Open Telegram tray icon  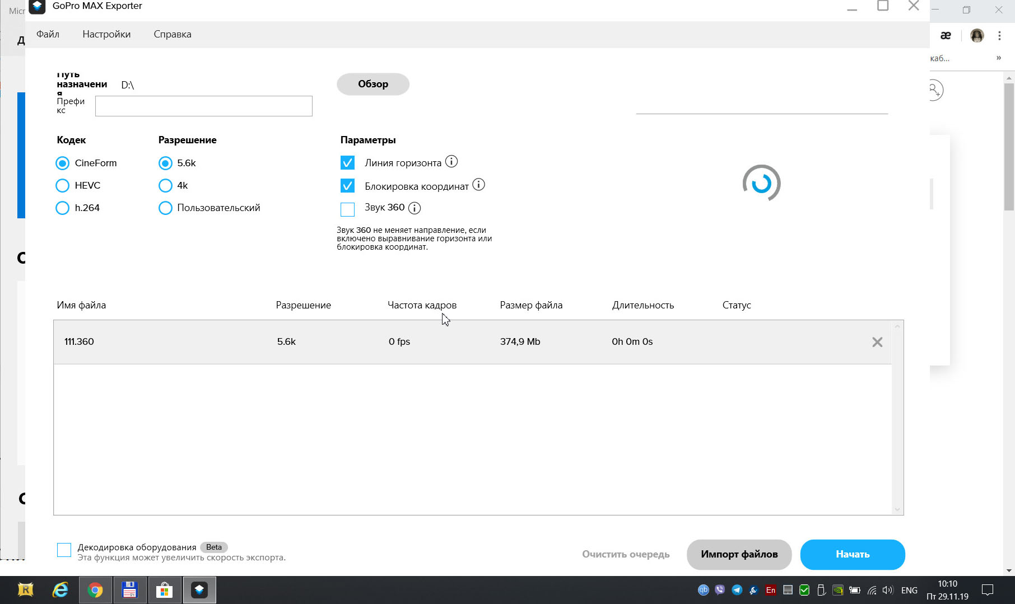(x=737, y=590)
